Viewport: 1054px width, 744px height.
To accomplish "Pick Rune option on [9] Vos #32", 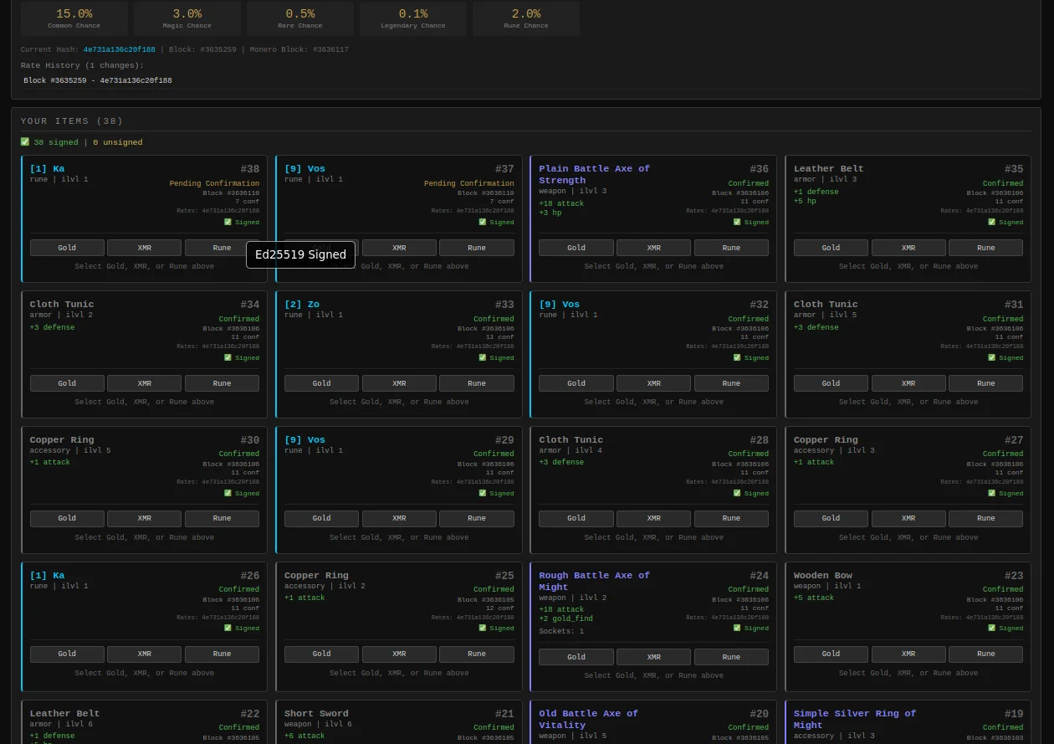I will pos(731,383).
